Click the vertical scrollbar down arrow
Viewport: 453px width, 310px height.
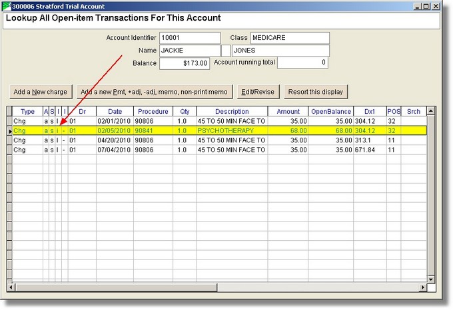click(x=431, y=279)
